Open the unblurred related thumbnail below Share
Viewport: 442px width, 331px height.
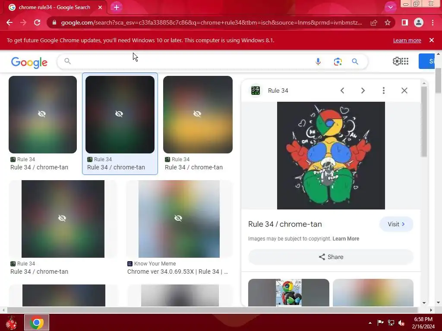tap(289, 293)
